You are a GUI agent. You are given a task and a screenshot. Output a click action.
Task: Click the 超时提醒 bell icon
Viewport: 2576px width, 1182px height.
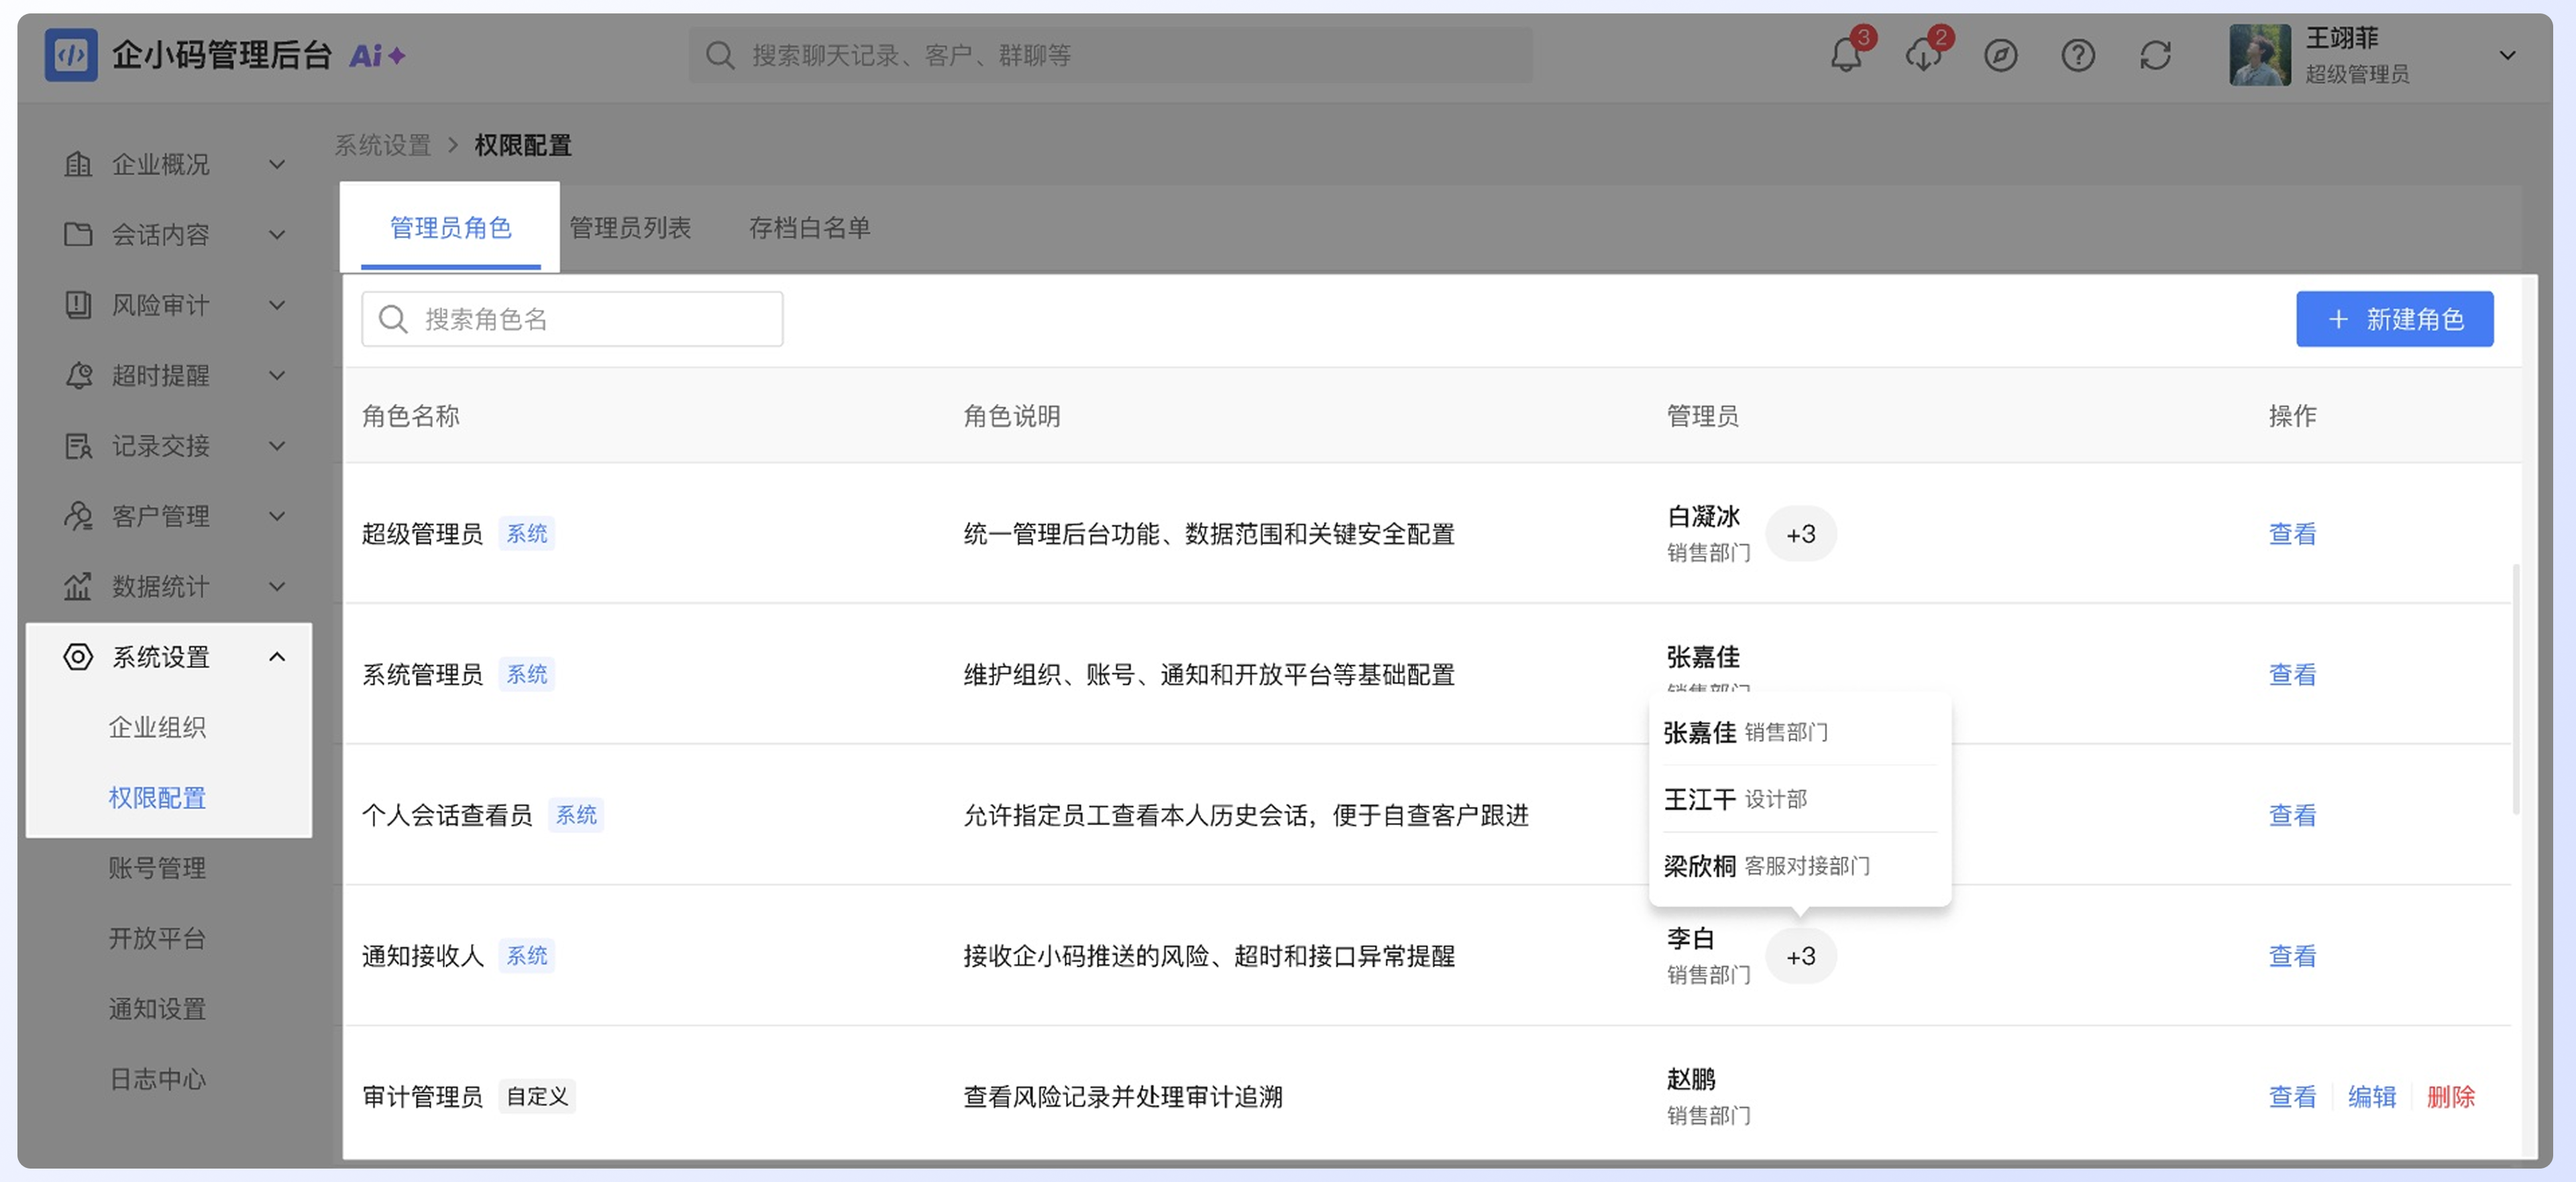(78, 375)
